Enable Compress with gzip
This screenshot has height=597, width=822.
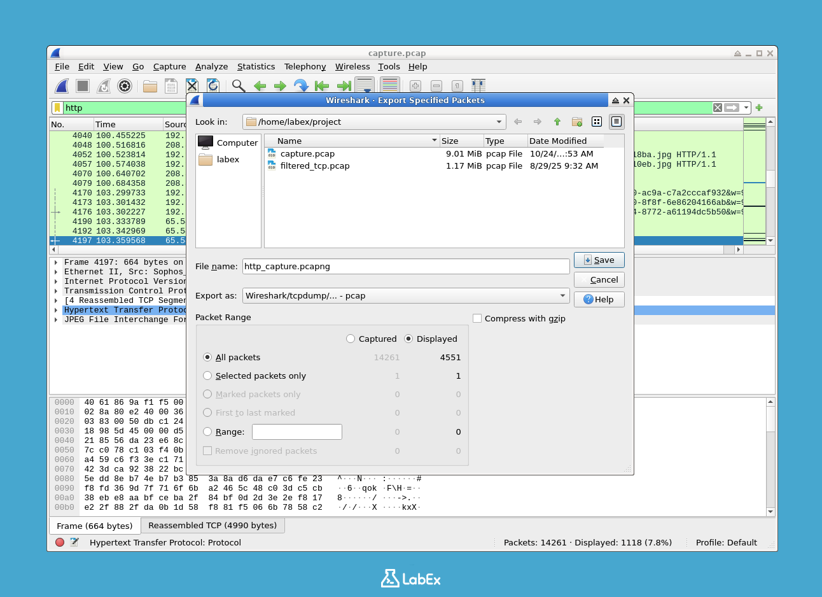[477, 318]
